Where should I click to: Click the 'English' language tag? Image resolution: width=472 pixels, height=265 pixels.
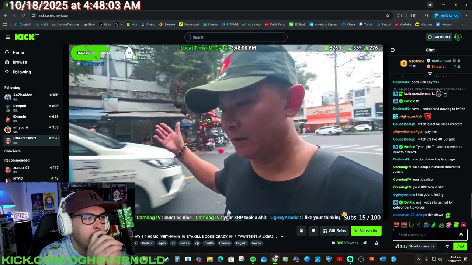(241, 243)
